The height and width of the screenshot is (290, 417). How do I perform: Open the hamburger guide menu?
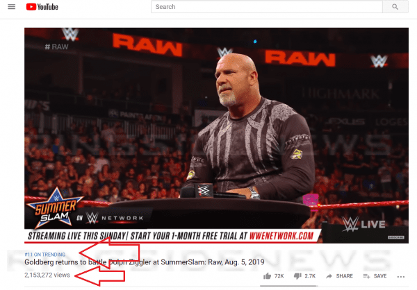(x=11, y=7)
